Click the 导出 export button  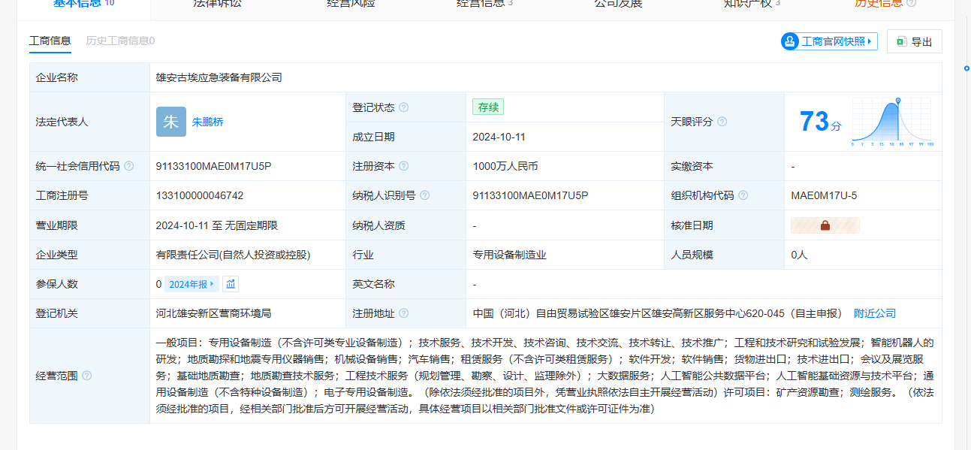pos(914,41)
